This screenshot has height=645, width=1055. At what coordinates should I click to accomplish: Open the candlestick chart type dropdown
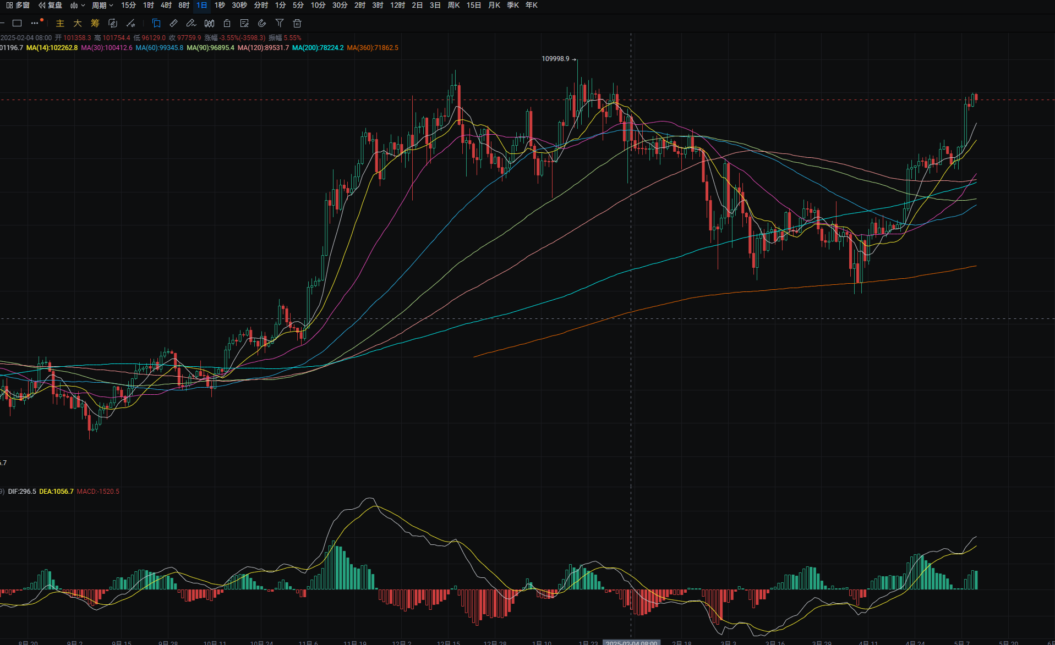(x=77, y=5)
